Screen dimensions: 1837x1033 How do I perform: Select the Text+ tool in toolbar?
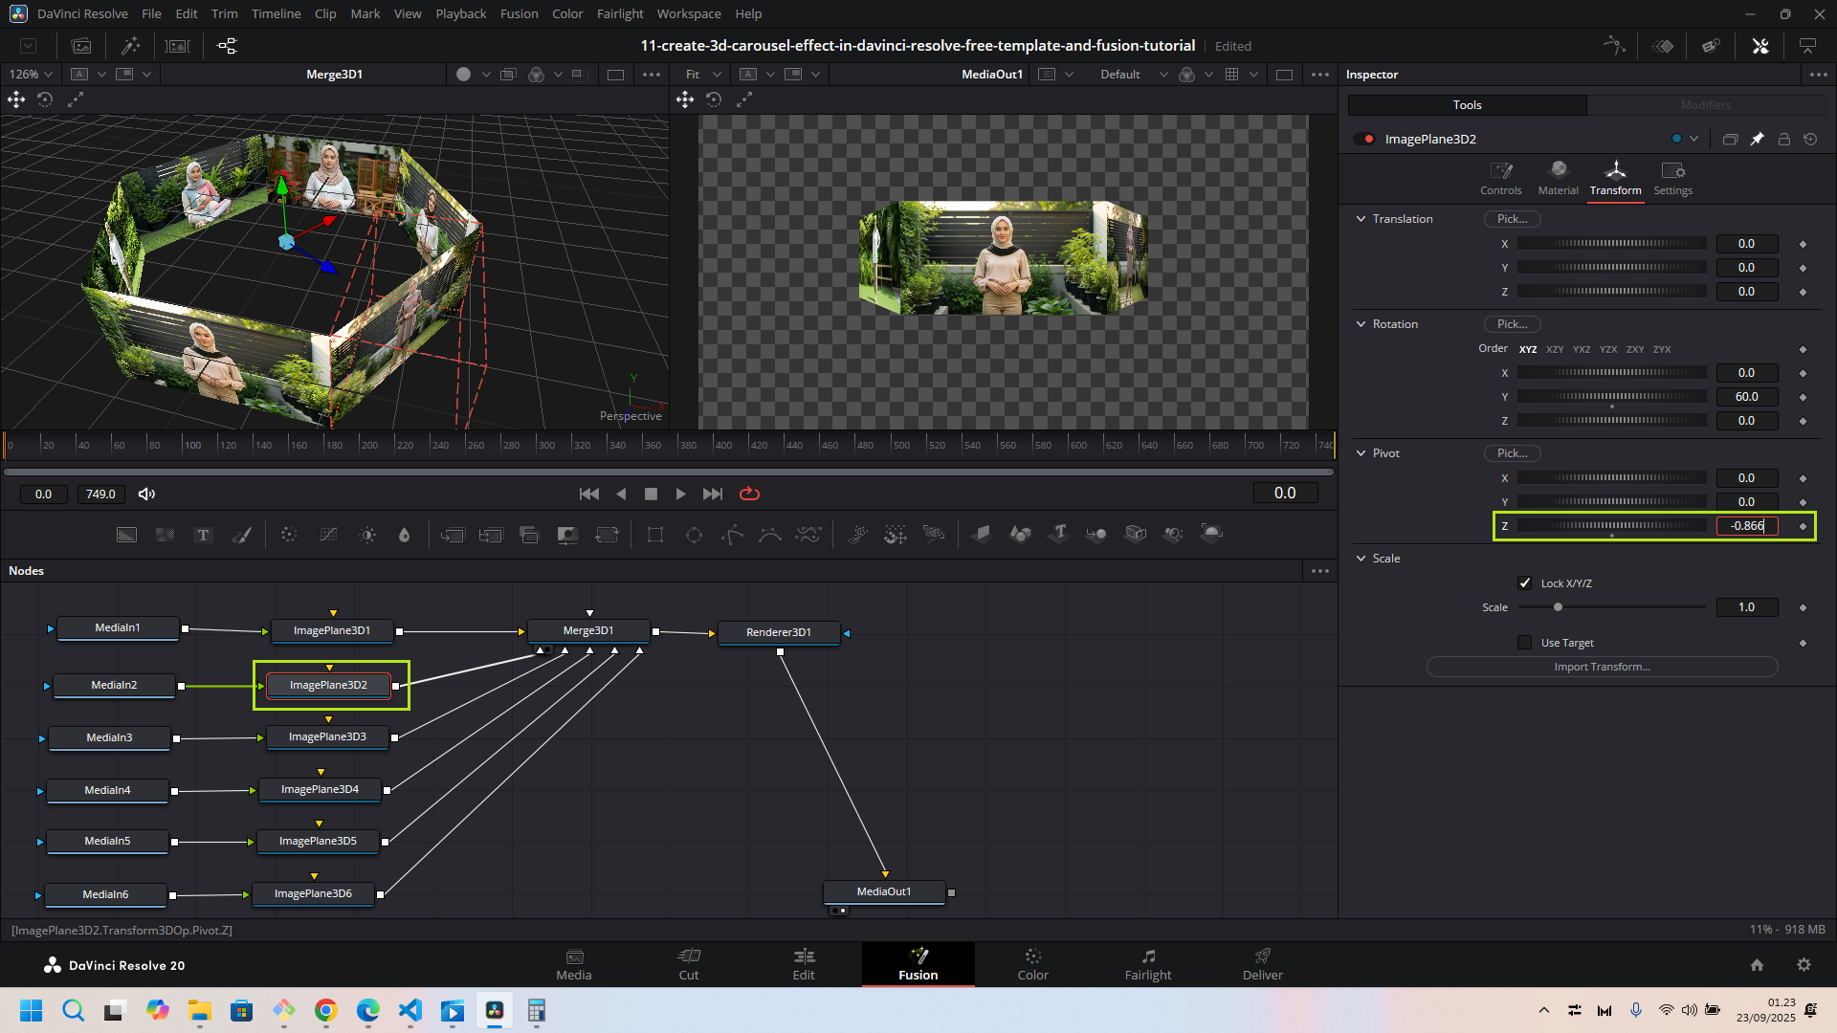[203, 535]
